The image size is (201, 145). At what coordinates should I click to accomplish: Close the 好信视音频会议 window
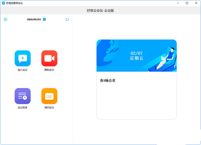click(x=196, y=3)
